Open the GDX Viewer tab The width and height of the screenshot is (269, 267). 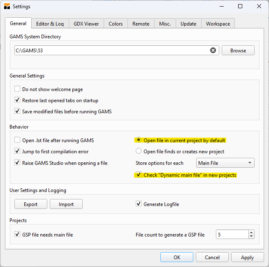click(86, 23)
